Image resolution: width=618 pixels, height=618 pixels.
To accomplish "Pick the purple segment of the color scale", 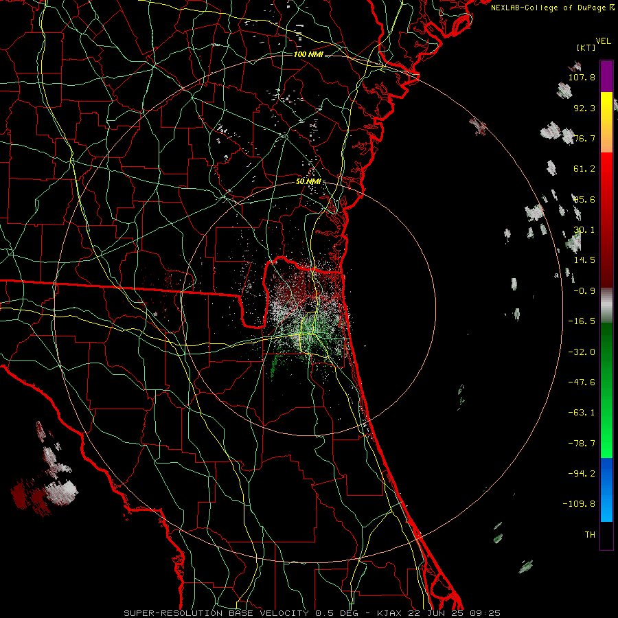I will click(x=606, y=77).
